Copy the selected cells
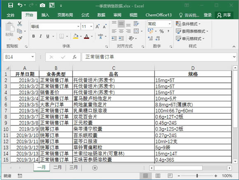 click(19, 31)
